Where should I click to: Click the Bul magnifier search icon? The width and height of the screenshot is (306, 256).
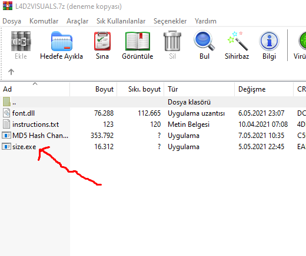coord(204,41)
